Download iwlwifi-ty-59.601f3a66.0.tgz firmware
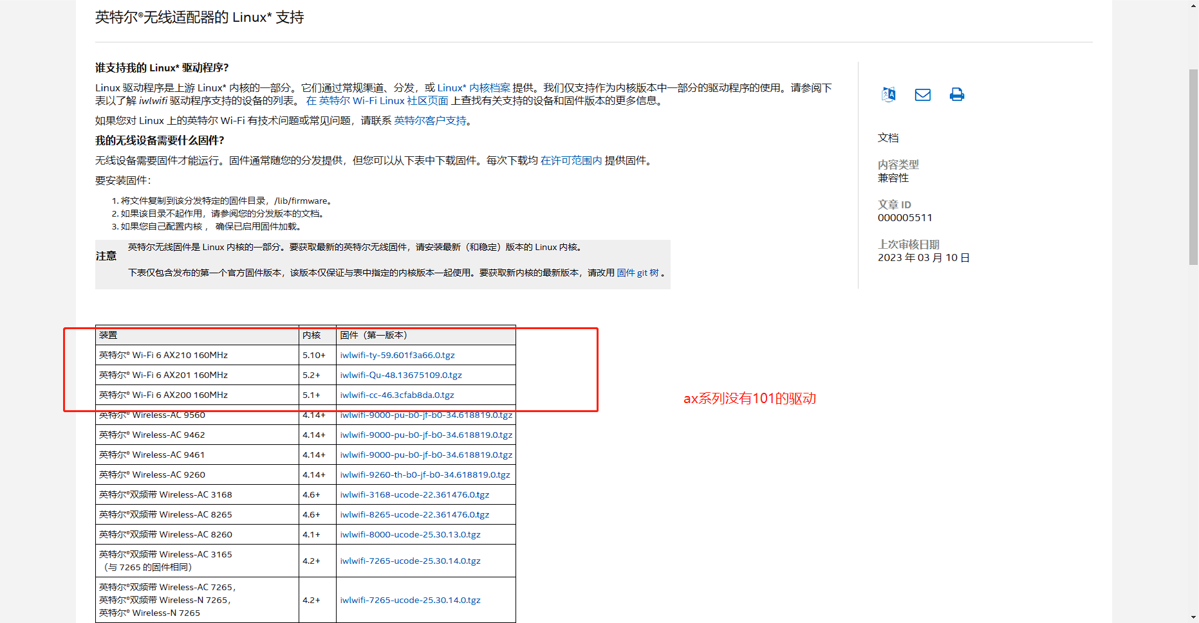Viewport: 1199px width, 623px height. point(398,355)
